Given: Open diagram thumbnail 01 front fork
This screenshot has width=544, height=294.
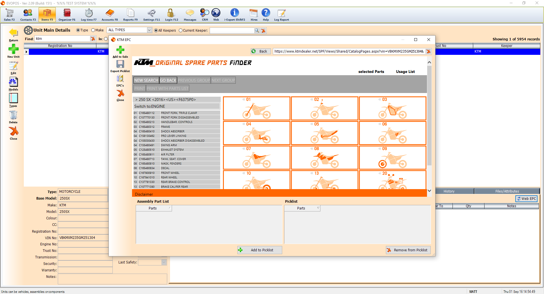Looking at the screenshot, I should click(x=257, y=108).
